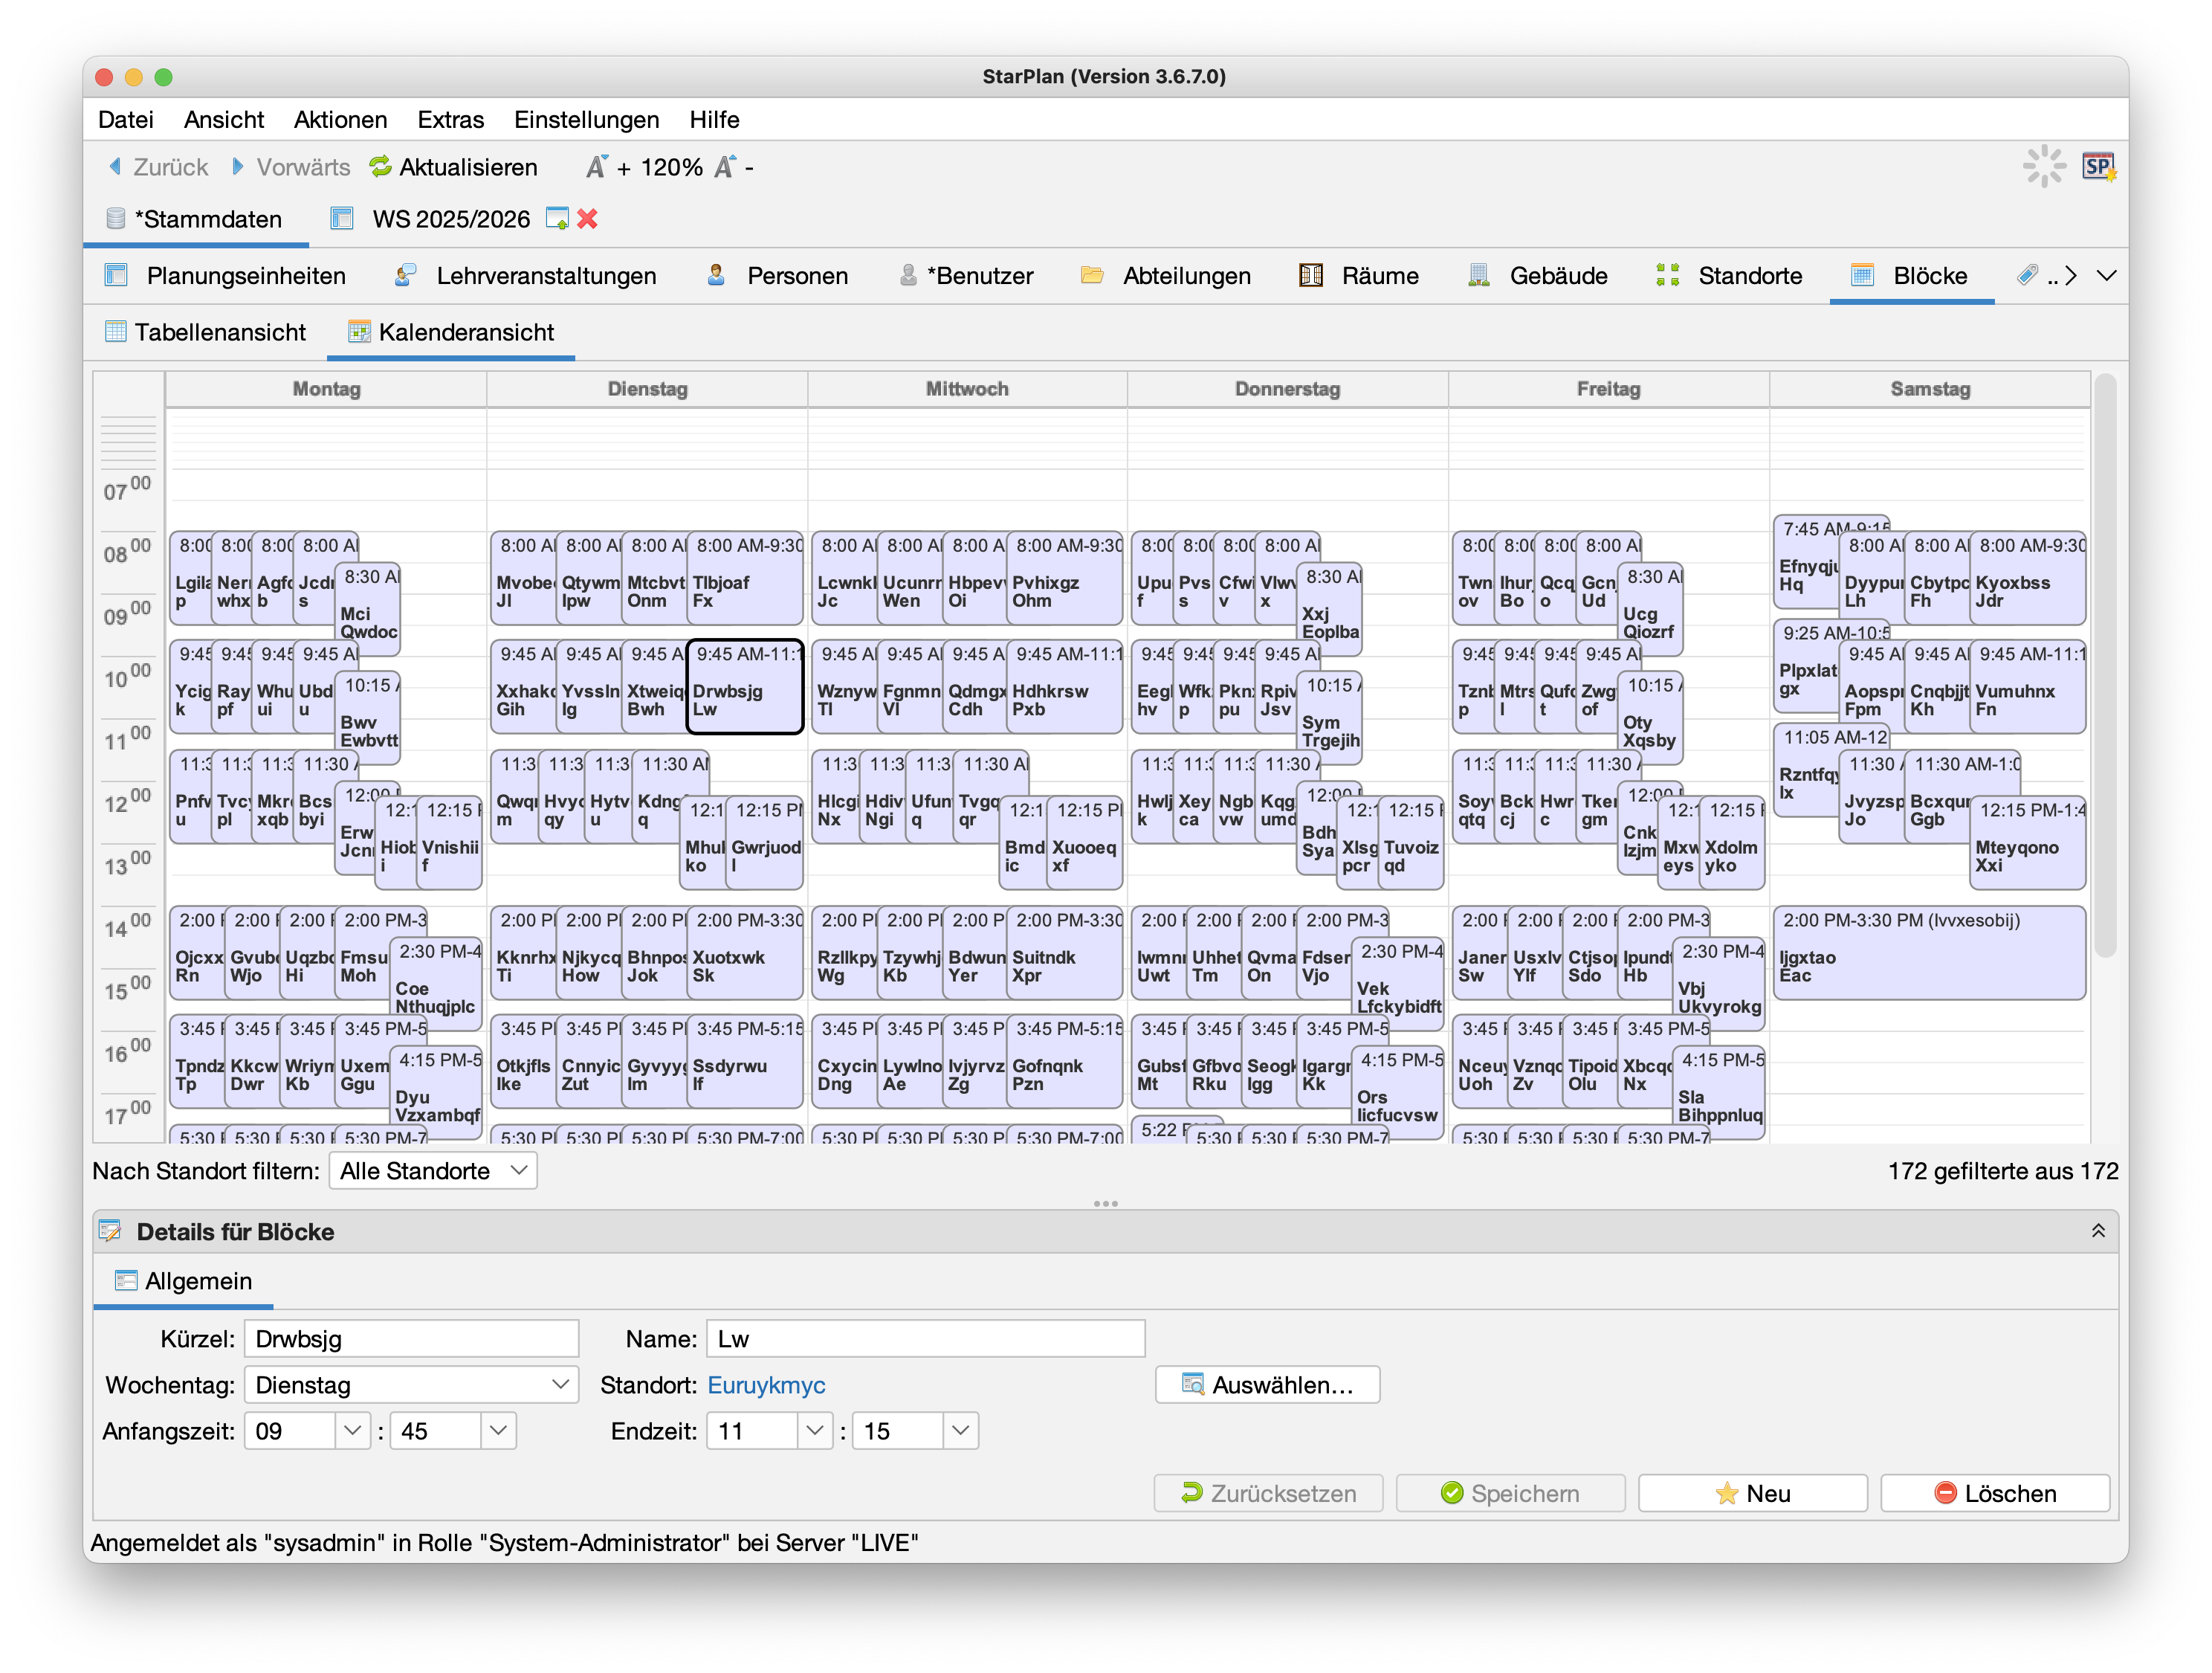The image size is (2212, 1673).
Task: Click the Personen tab icon
Action: pos(716,276)
